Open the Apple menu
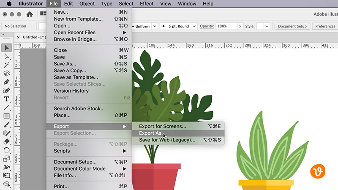 [x=9, y=4]
